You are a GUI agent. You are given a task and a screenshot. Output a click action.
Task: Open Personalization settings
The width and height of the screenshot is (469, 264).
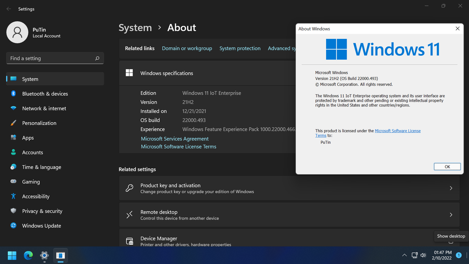click(55, 123)
